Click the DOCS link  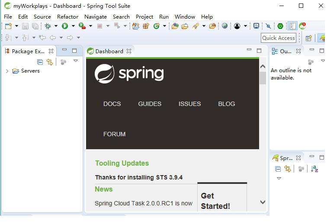coord(112,104)
